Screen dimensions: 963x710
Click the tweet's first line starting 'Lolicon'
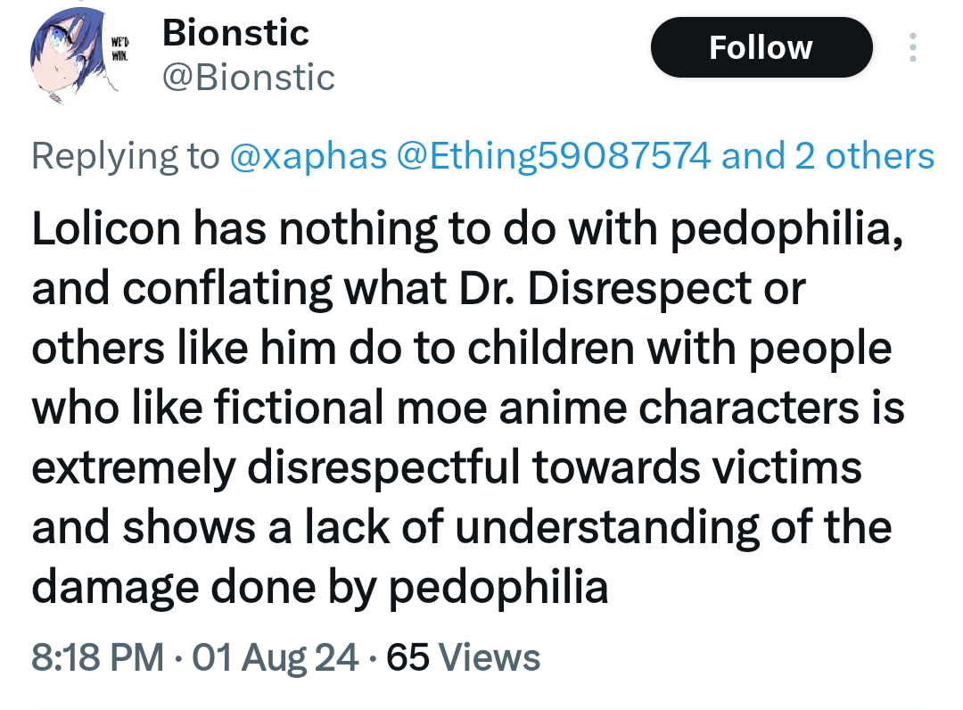point(468,229)
